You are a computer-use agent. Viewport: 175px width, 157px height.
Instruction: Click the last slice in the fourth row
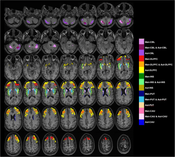(x=124, y=93)
